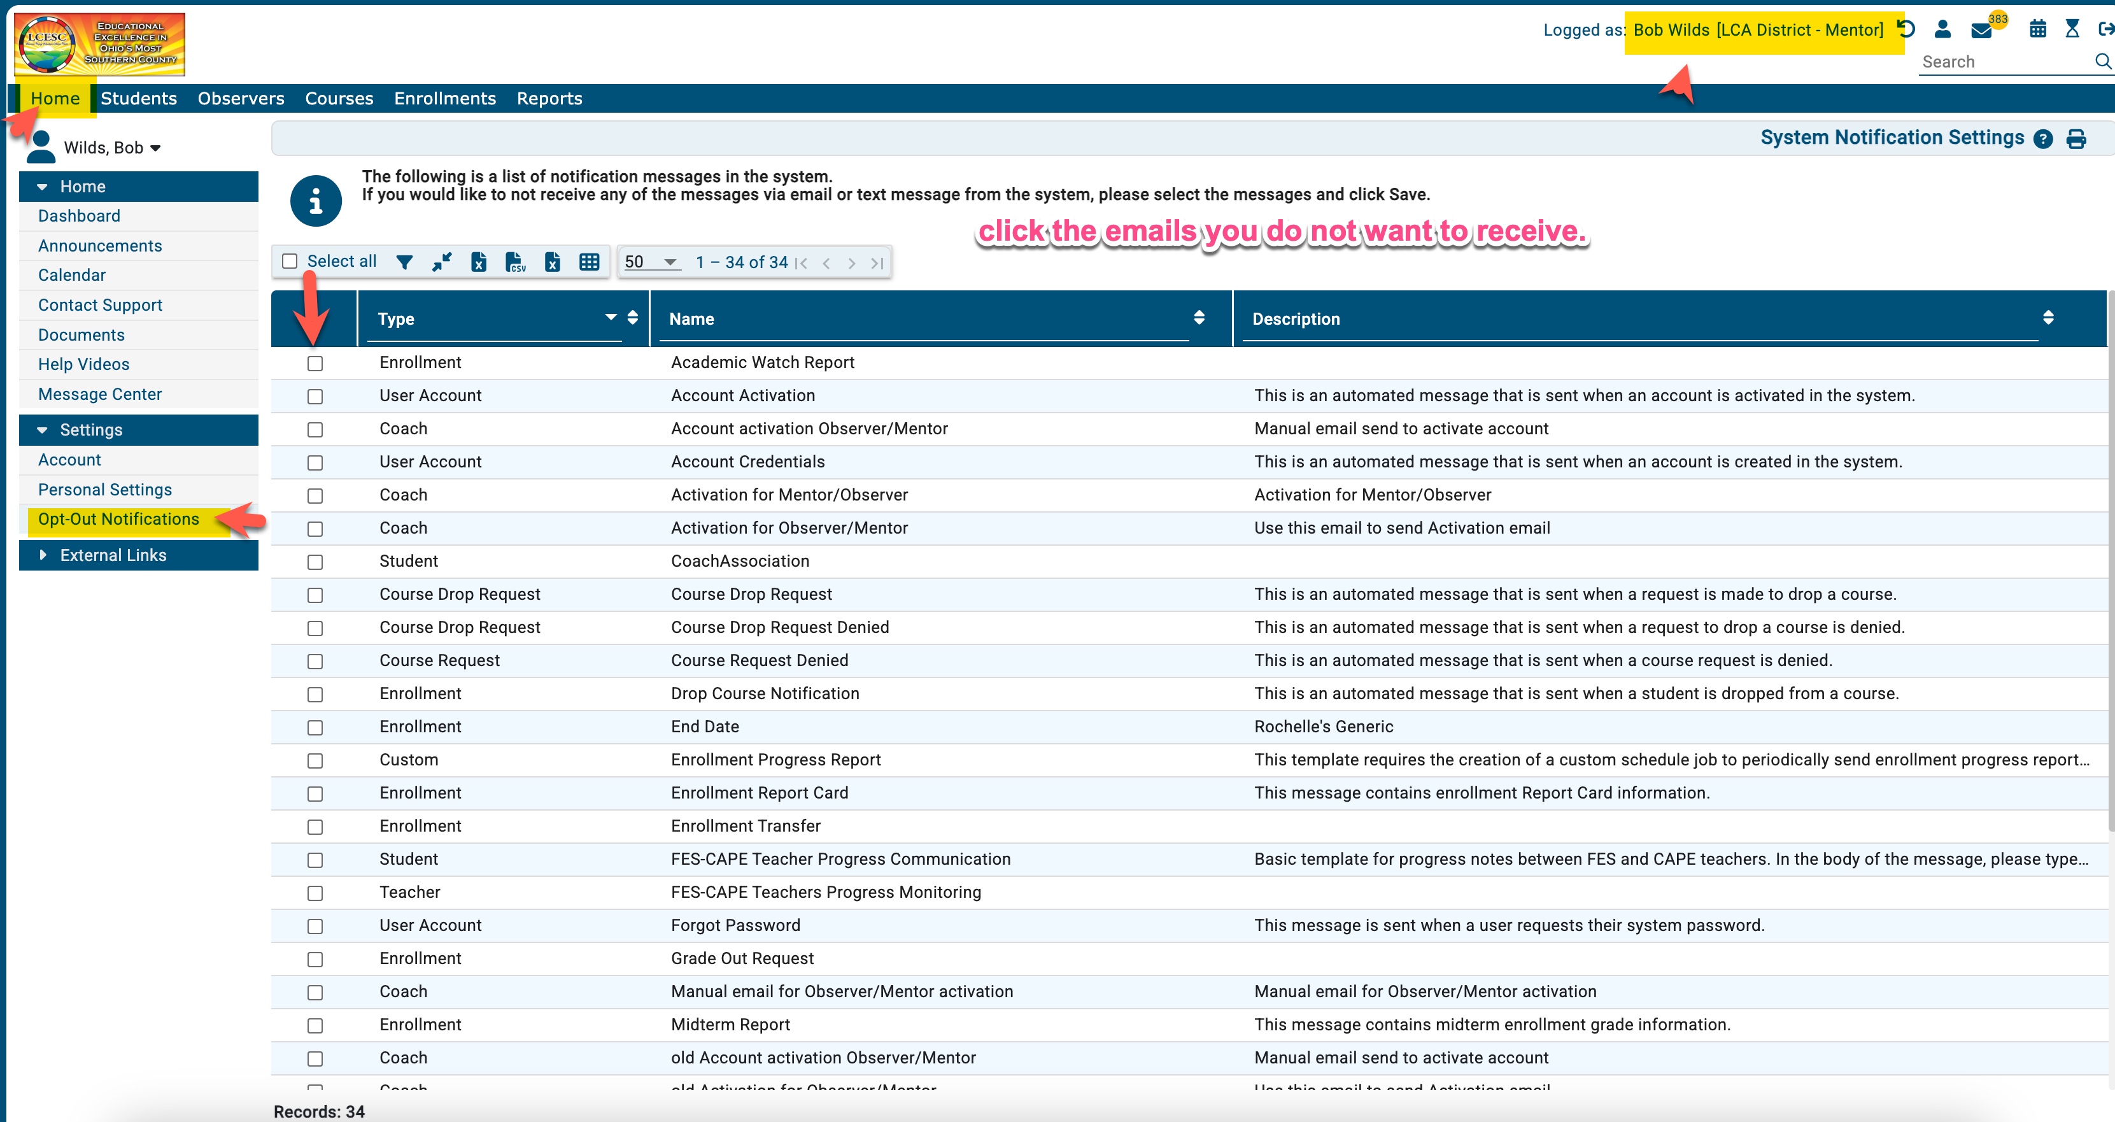Export the list using the CSV icon

516,262
